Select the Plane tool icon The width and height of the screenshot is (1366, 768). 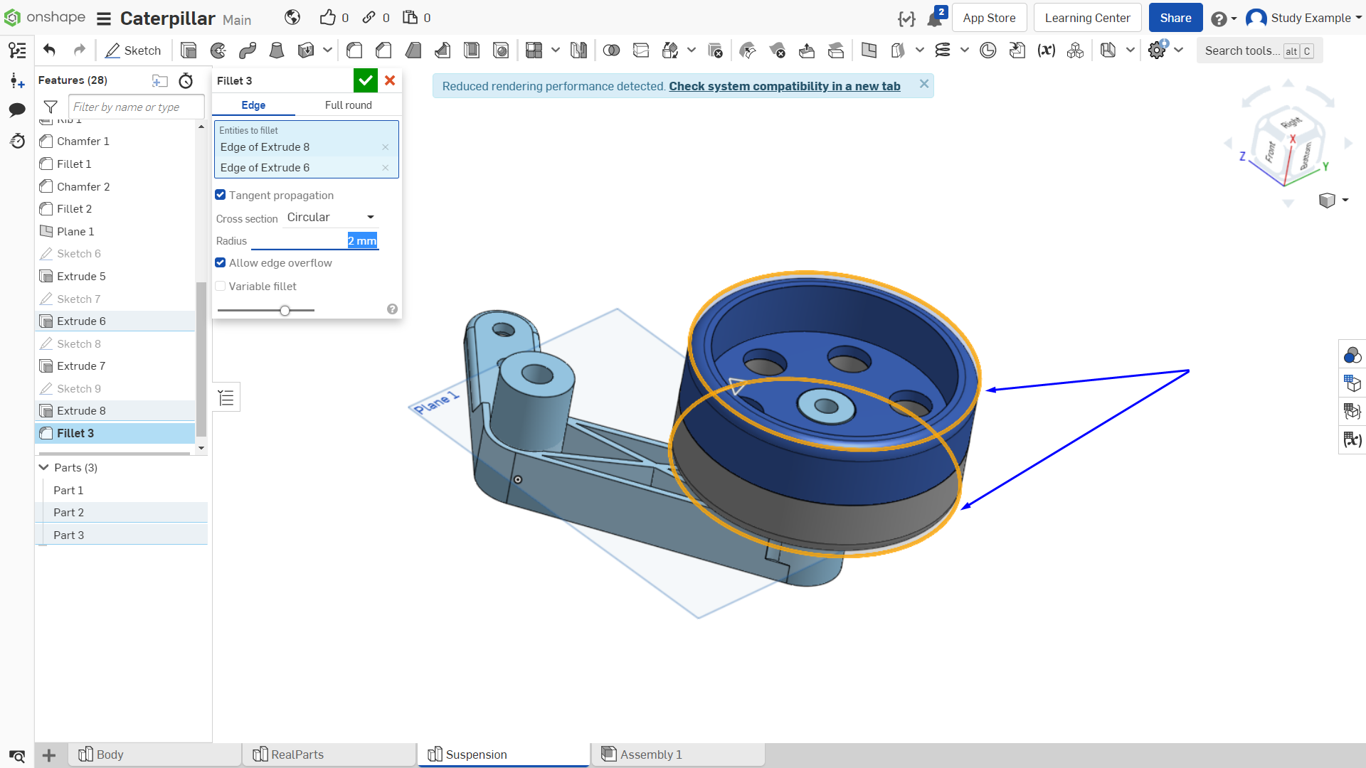point(869,50)
